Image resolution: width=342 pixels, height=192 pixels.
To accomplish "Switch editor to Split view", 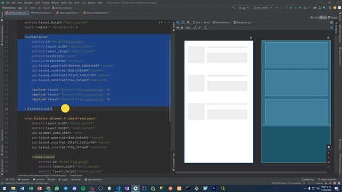I will point(323,18).
